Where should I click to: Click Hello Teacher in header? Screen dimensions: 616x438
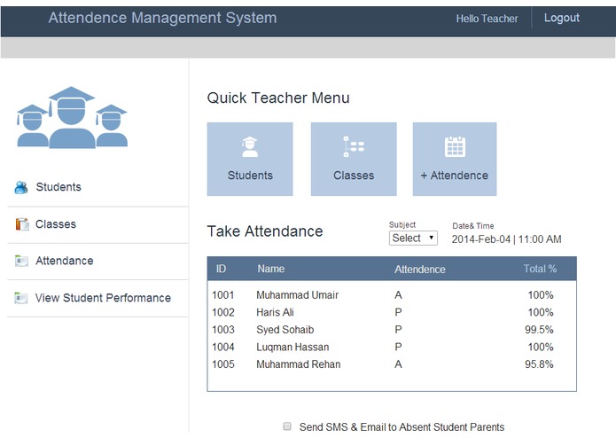coord(487,19)
